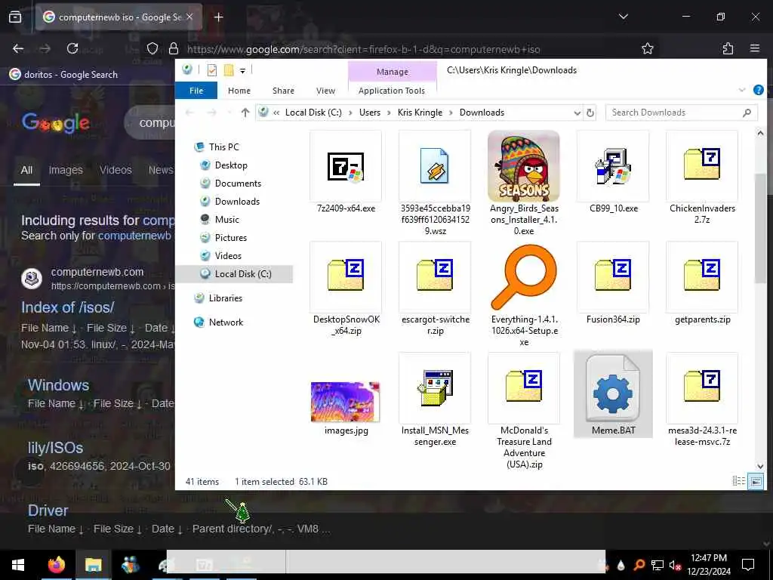Image resolution: width=773 pixels, height=580 pixels.
Task: Open Libraries in the navigation pane
Action: coord(225,298)
